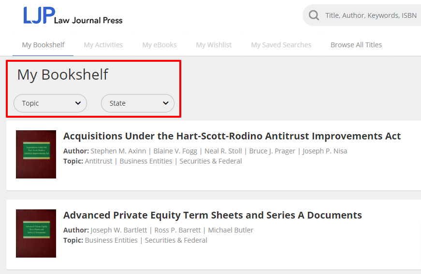Click author Stephen M. Axinn

118,151
